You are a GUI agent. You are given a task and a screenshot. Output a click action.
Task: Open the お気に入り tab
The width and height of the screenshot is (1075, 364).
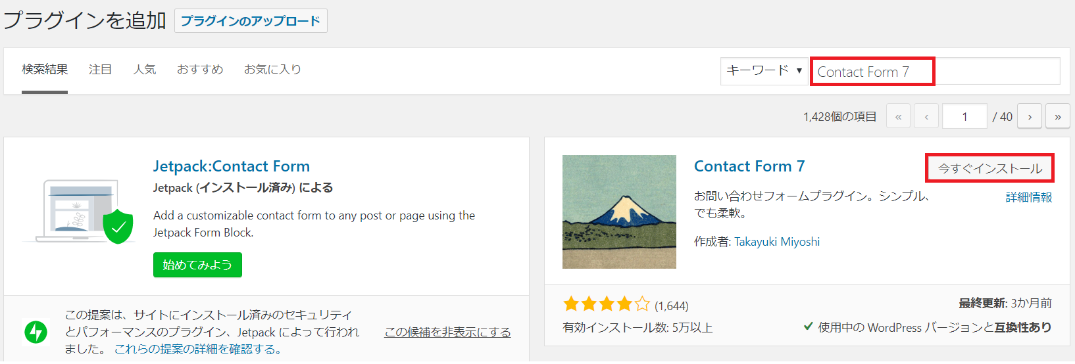[272, 69]
